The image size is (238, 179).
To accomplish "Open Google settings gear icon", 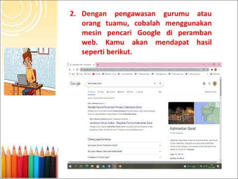I will click(x=204, y=84).
